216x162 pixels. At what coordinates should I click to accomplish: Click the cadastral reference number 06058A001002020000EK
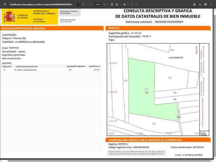pos(169,22)
